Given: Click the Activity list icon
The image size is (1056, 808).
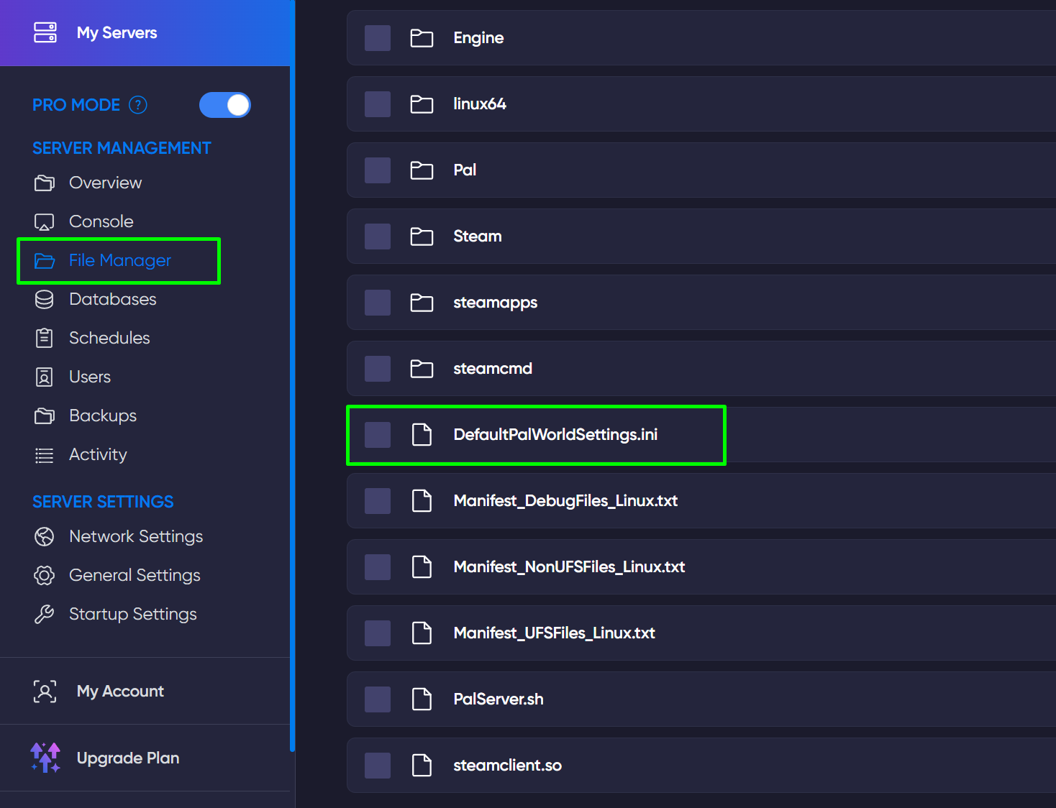Looking at the screenshot, I should point(44,454).
